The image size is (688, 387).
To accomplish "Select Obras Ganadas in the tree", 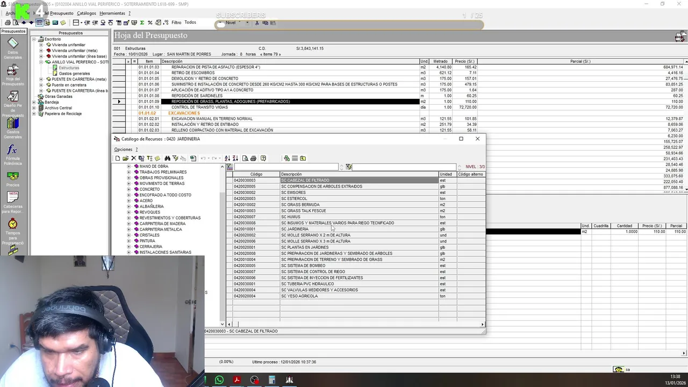I will click(58, 97).
